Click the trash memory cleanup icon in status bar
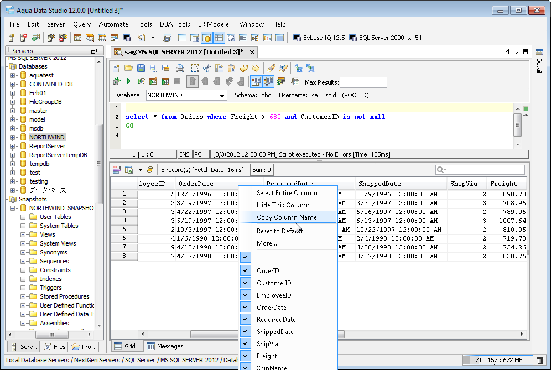551x370 pixels. pos(540,360)
